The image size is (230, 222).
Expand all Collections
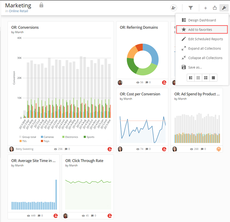tap(202, 48)
